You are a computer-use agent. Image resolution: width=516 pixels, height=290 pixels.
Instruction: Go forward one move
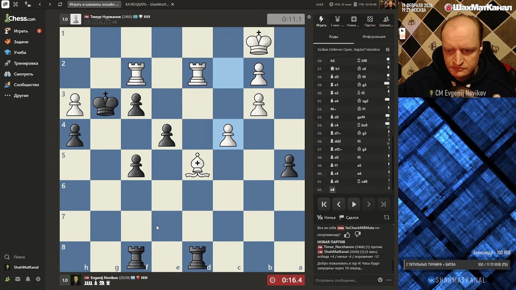point(368,204)
